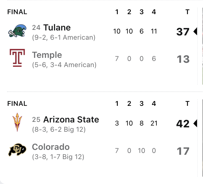Click the FINAL label of Arizona State-Colorado game
The width and height of the screenshot is (203, 184).
pyautogui.click(x=17, y=104)
